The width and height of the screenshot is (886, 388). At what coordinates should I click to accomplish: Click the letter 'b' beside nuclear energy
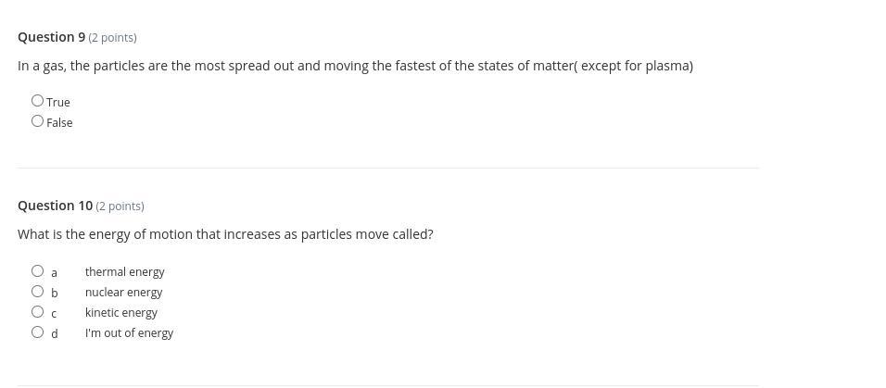point(55,294)
